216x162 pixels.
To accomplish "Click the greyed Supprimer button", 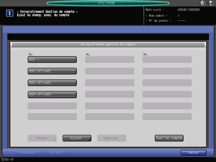I will (112, 138).
